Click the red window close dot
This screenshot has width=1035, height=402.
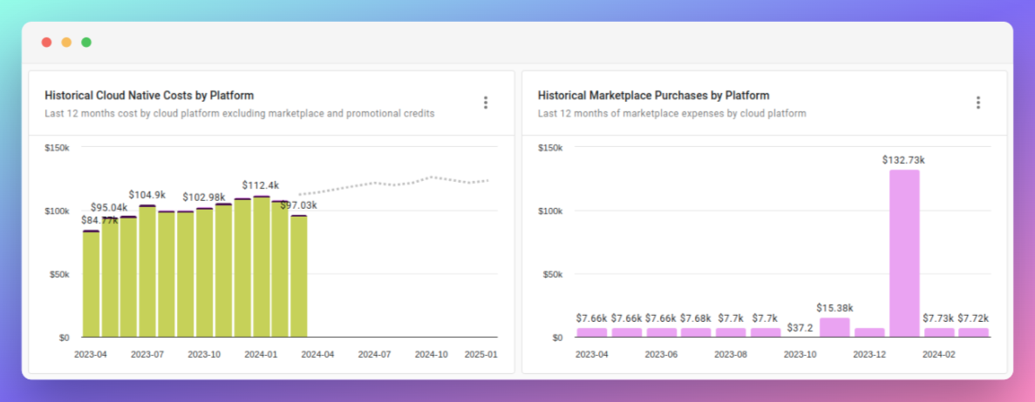coord(46,43)
